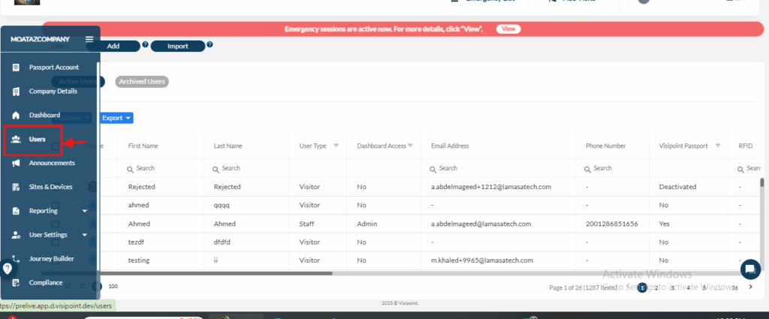Image resolution: width=769 pixels, height=319 pixels.
Task: Open the Visipoint Passport column filter
Action: click(x=718, y=146)
